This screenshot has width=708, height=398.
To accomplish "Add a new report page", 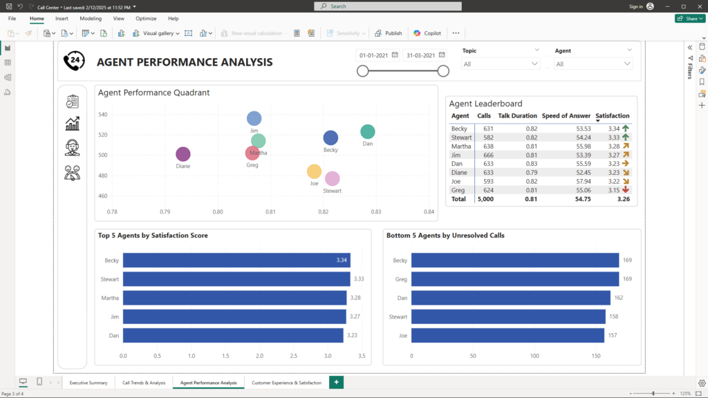I will pyautogui.click(x=336, y=382).
